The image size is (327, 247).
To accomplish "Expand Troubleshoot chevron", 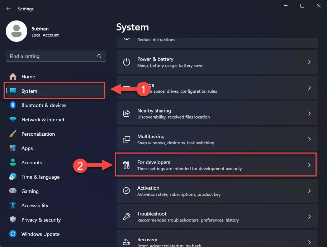I will [309, 217].
